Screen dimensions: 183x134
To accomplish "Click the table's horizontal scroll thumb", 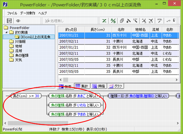I will pos(66,80).
